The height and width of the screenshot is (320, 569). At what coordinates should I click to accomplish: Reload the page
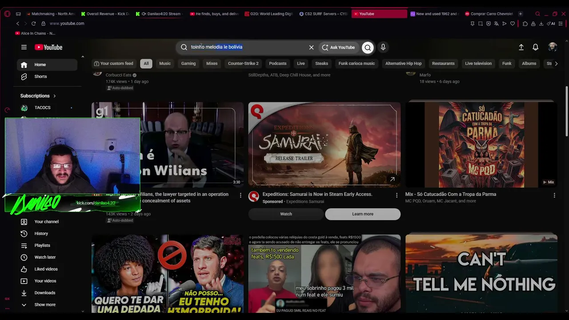point(33,24)
